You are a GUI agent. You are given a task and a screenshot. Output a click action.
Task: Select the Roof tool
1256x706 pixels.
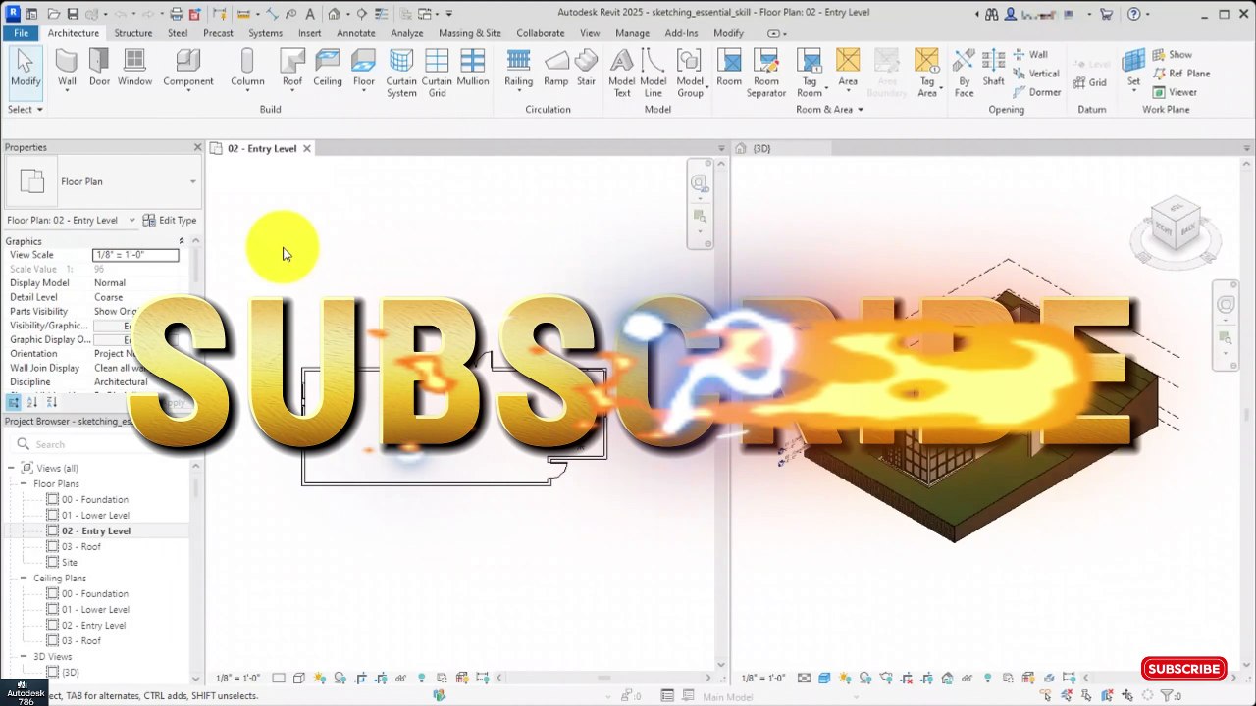292,69
